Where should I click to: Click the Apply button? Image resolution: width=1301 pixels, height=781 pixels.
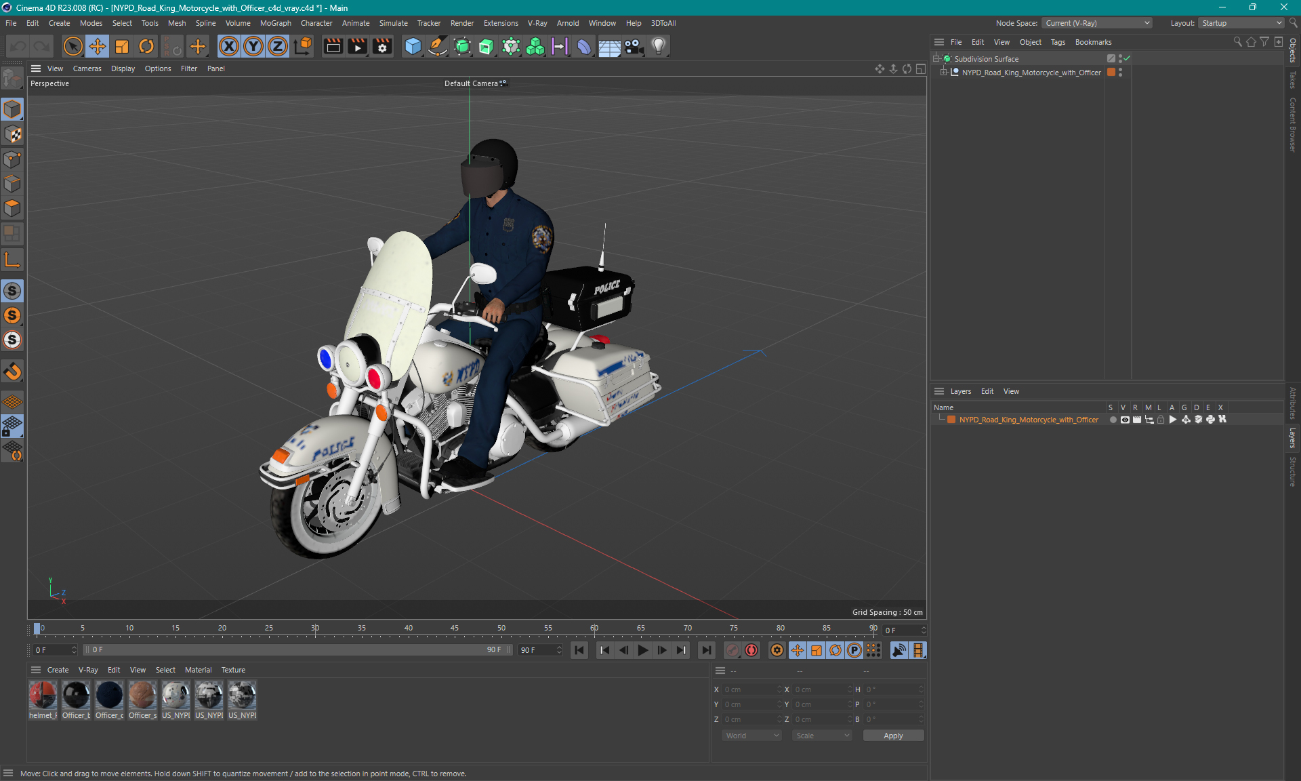[893, 736]
